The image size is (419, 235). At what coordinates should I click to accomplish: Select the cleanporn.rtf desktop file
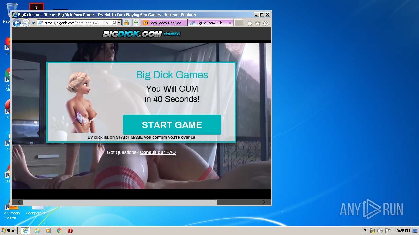pos(36,211)
